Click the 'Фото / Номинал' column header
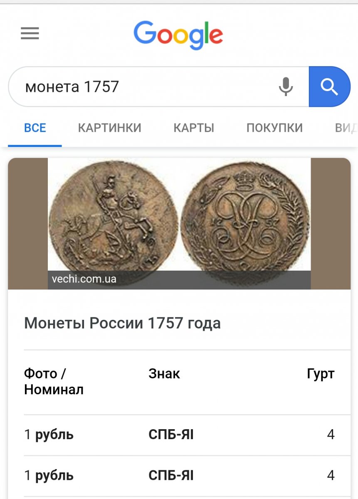This screenshot has width=358, height=499. click(54, 382)
